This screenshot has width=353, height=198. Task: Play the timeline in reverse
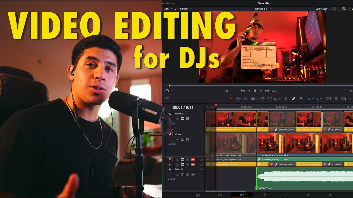[249, 91]
